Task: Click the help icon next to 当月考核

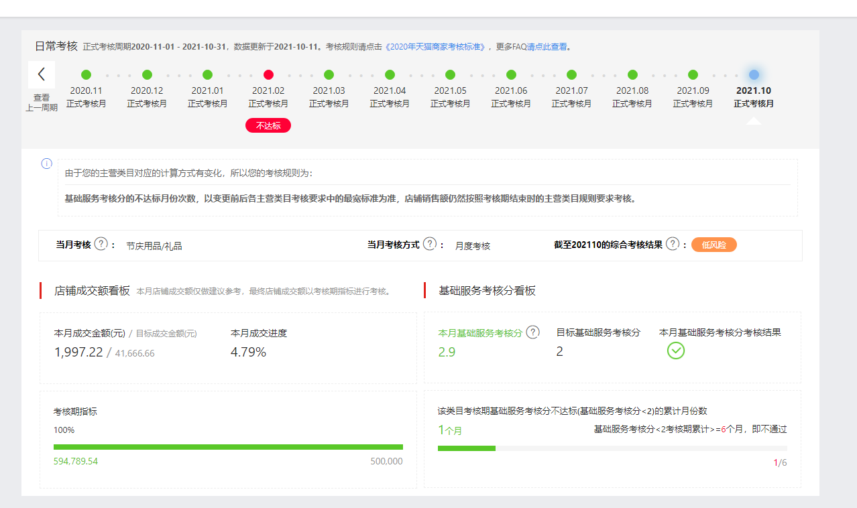Action: pyautogui.click(x=101, y=244)
